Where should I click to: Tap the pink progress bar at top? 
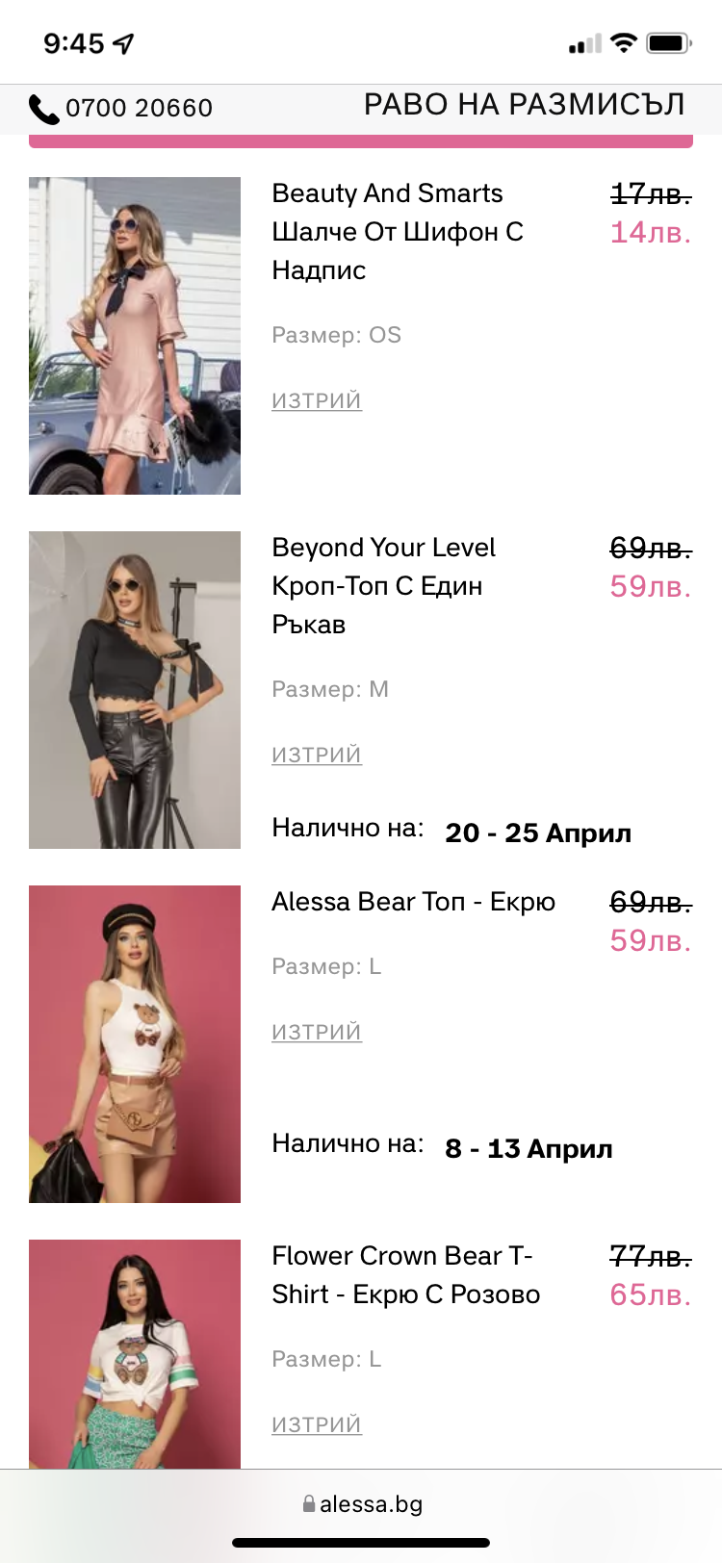pos(361,142)
